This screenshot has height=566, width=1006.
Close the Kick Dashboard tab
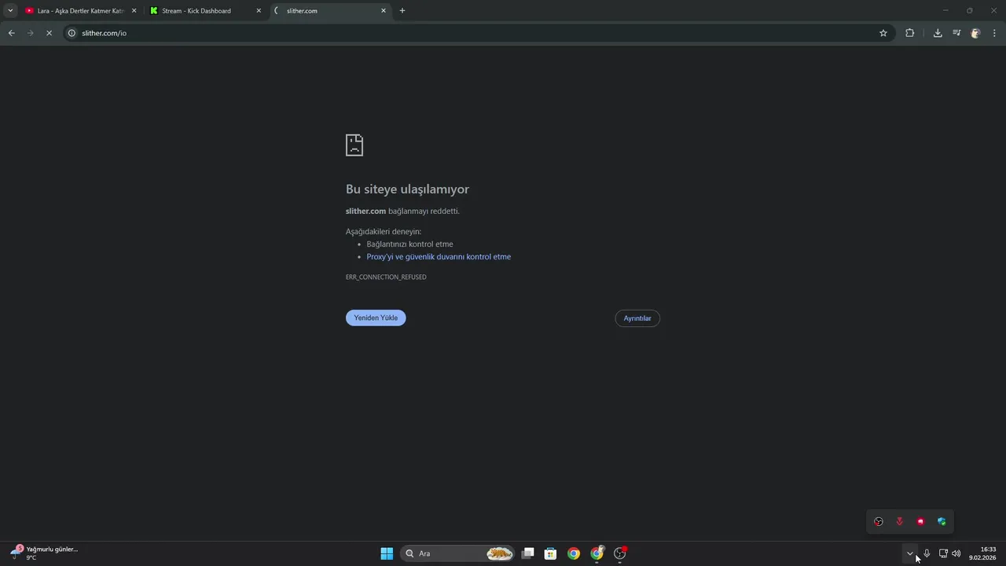coord(259,11)
